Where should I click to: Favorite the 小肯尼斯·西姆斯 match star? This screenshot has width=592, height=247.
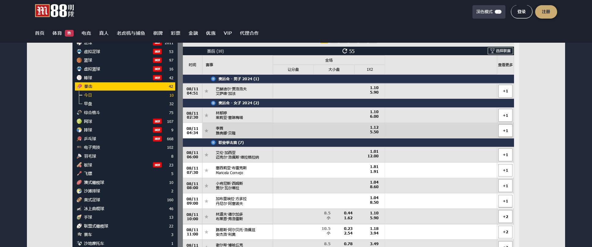coord(206,186)
